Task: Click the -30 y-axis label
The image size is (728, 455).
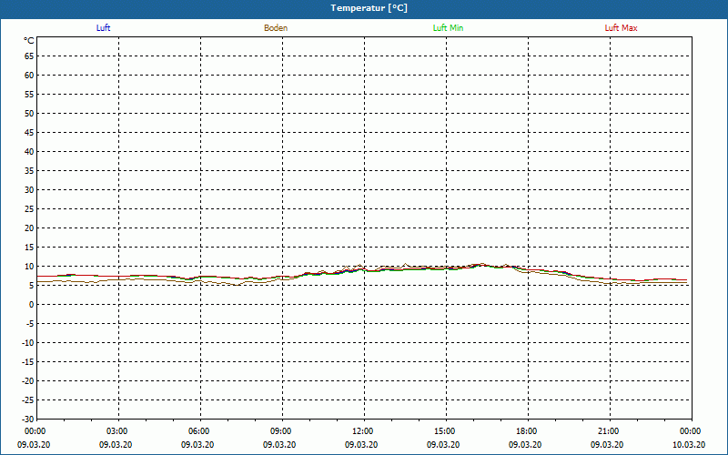Action: click(x=27, y=420)
